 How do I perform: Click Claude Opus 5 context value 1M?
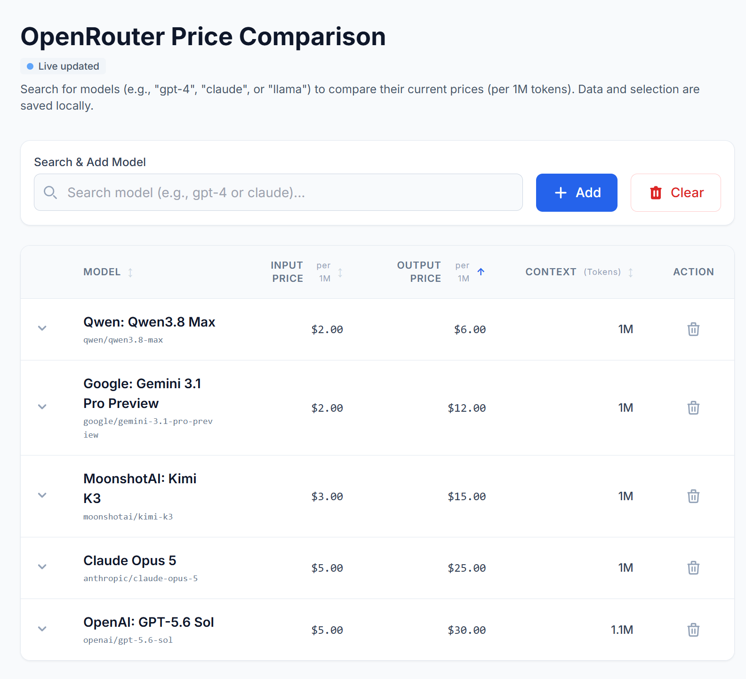[x=626, y=567]
